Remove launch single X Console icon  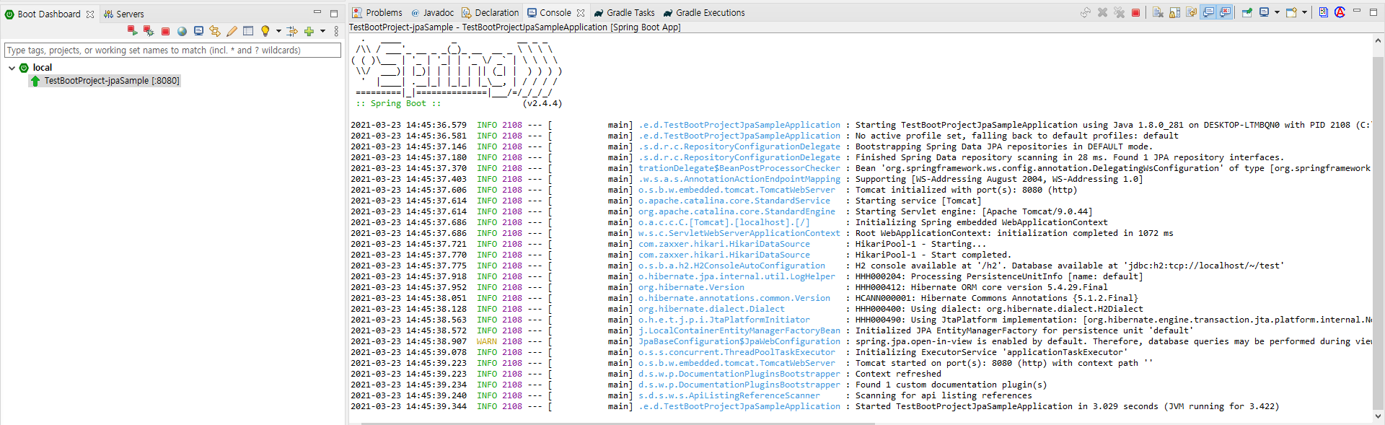1102,12
